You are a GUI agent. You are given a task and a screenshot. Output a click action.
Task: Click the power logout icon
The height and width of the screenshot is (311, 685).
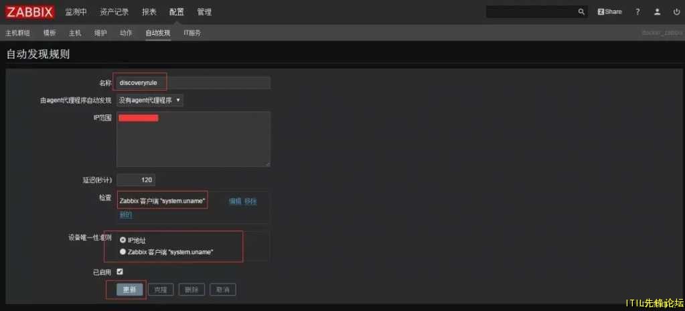pyautogui.click(x=676, y=12)
